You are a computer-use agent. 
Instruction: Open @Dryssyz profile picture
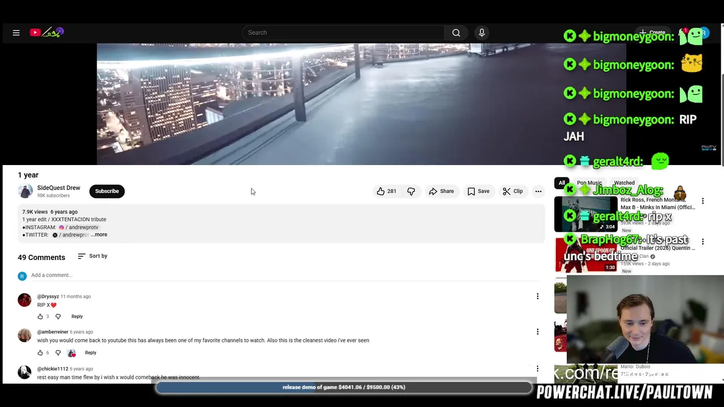(24, 300)
